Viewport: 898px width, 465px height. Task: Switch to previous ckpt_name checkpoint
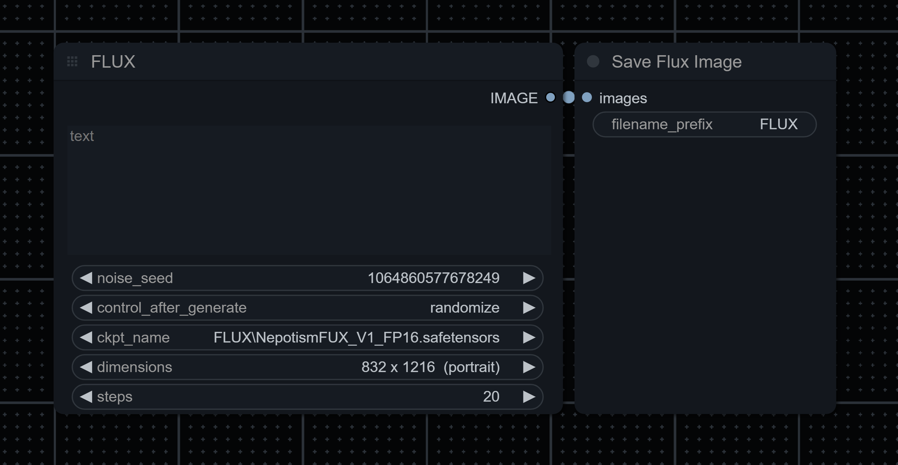86,338
